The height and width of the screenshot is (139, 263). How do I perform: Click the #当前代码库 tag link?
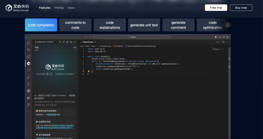(51, 115)
